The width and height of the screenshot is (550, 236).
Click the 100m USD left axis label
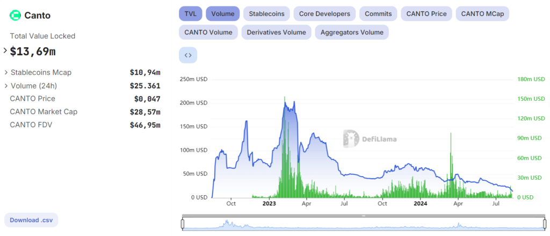[x=193, y=150]
